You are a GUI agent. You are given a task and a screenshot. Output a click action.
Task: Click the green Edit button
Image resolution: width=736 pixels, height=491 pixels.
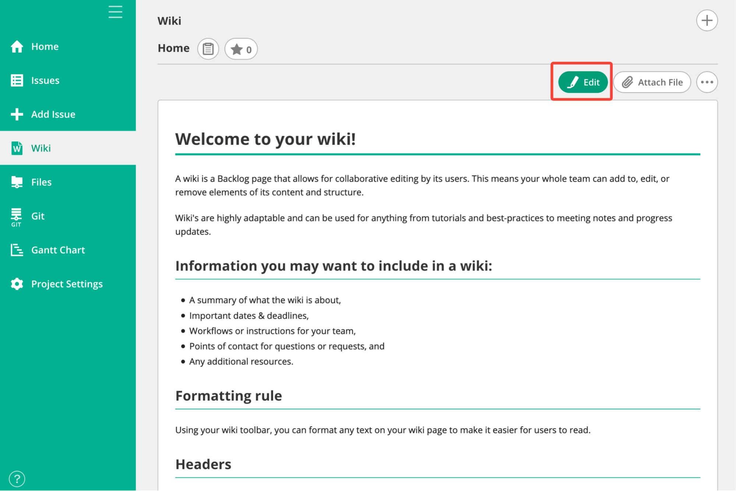coord(583,82)
